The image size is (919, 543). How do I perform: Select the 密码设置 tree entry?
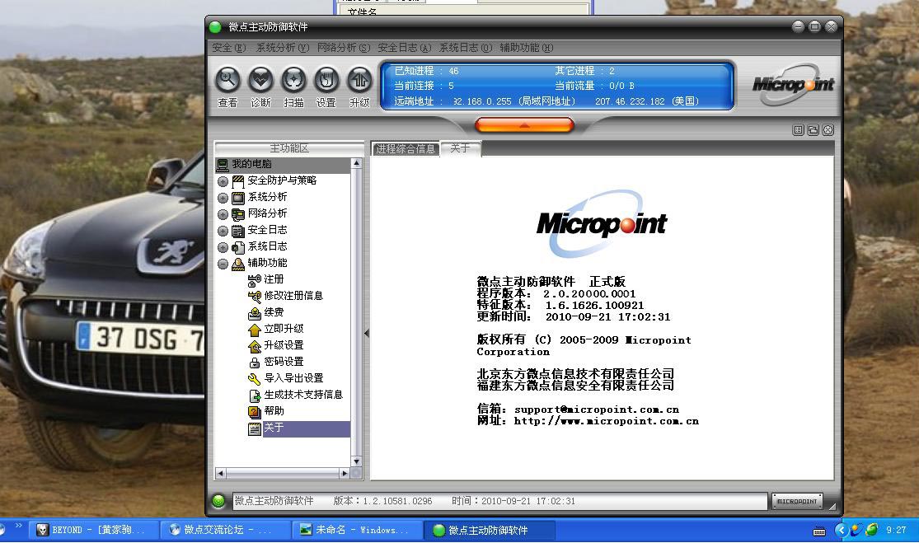pos(284,362)
